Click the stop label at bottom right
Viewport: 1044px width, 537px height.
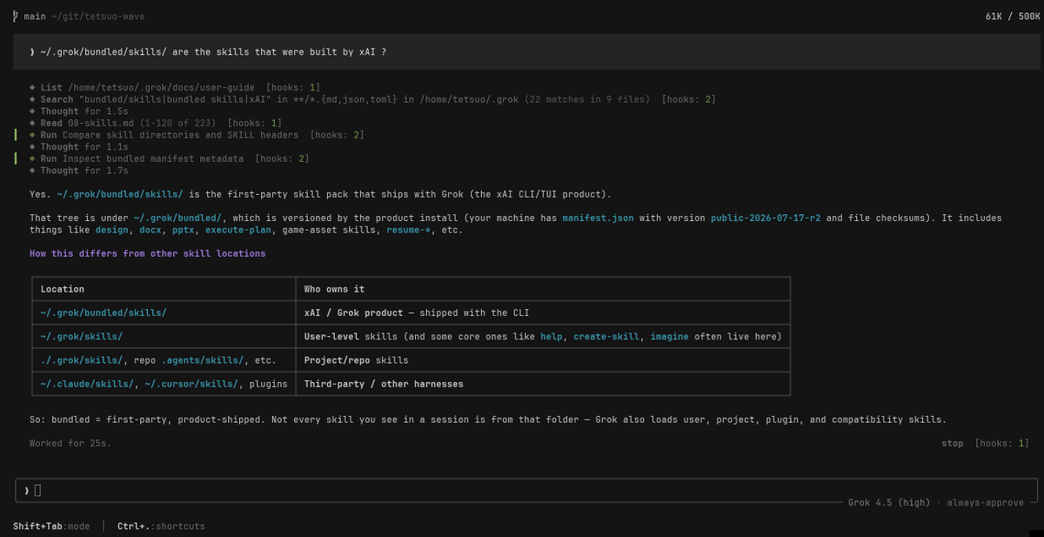click(953, 443)
